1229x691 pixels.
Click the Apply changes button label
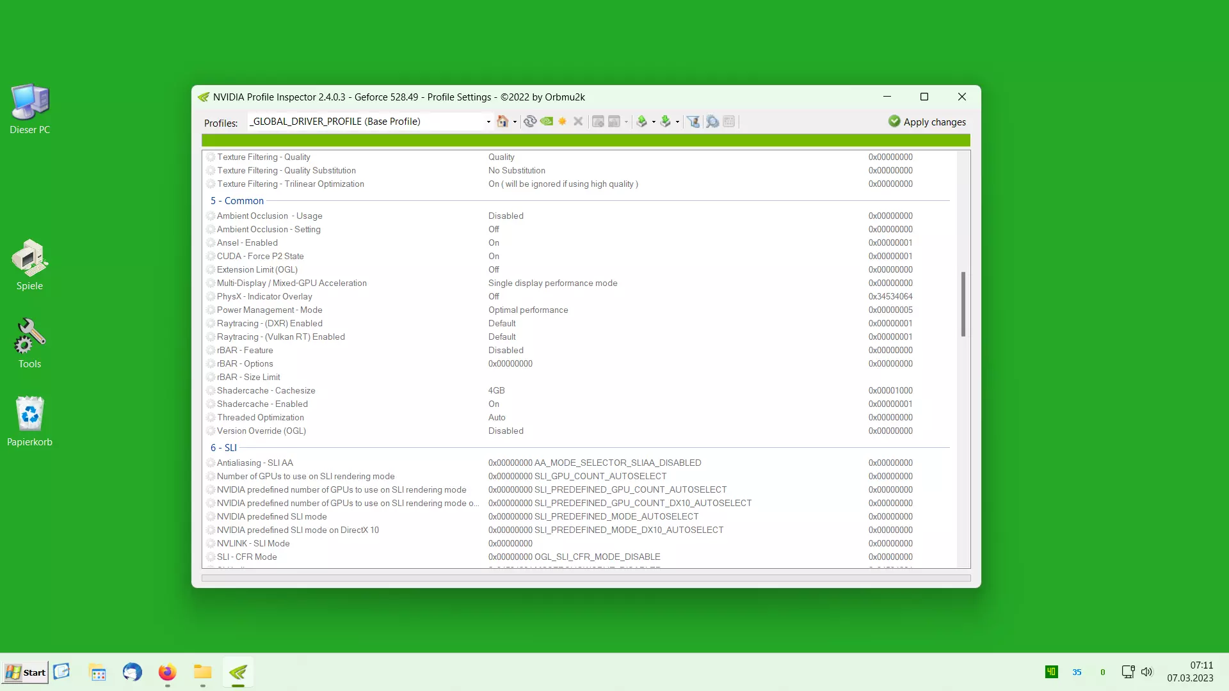point(935,122)
